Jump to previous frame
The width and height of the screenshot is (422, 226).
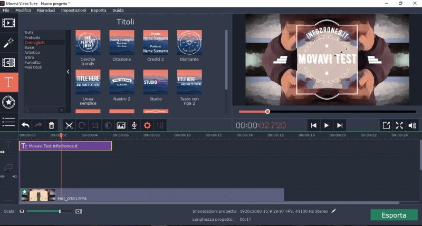313,125
